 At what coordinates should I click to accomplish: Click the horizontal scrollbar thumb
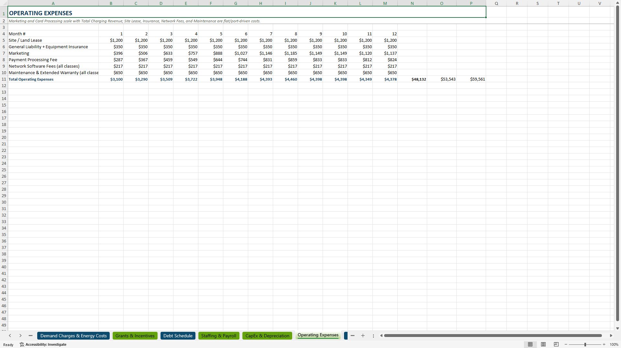point(493,336)
